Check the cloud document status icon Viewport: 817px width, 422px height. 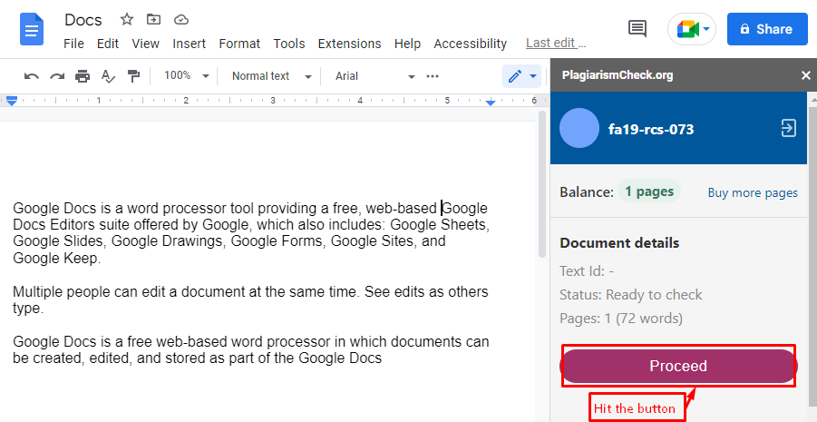(x=180, y=20)
